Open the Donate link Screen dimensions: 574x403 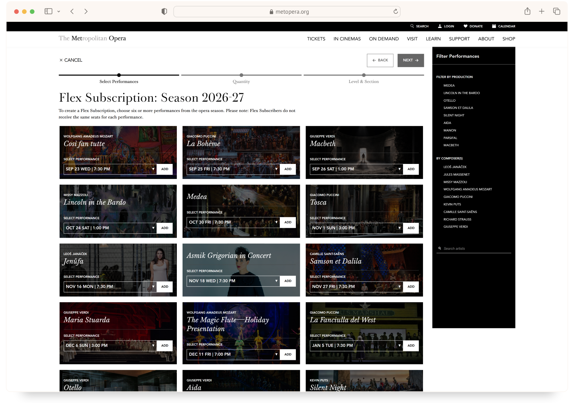point(473,26)
